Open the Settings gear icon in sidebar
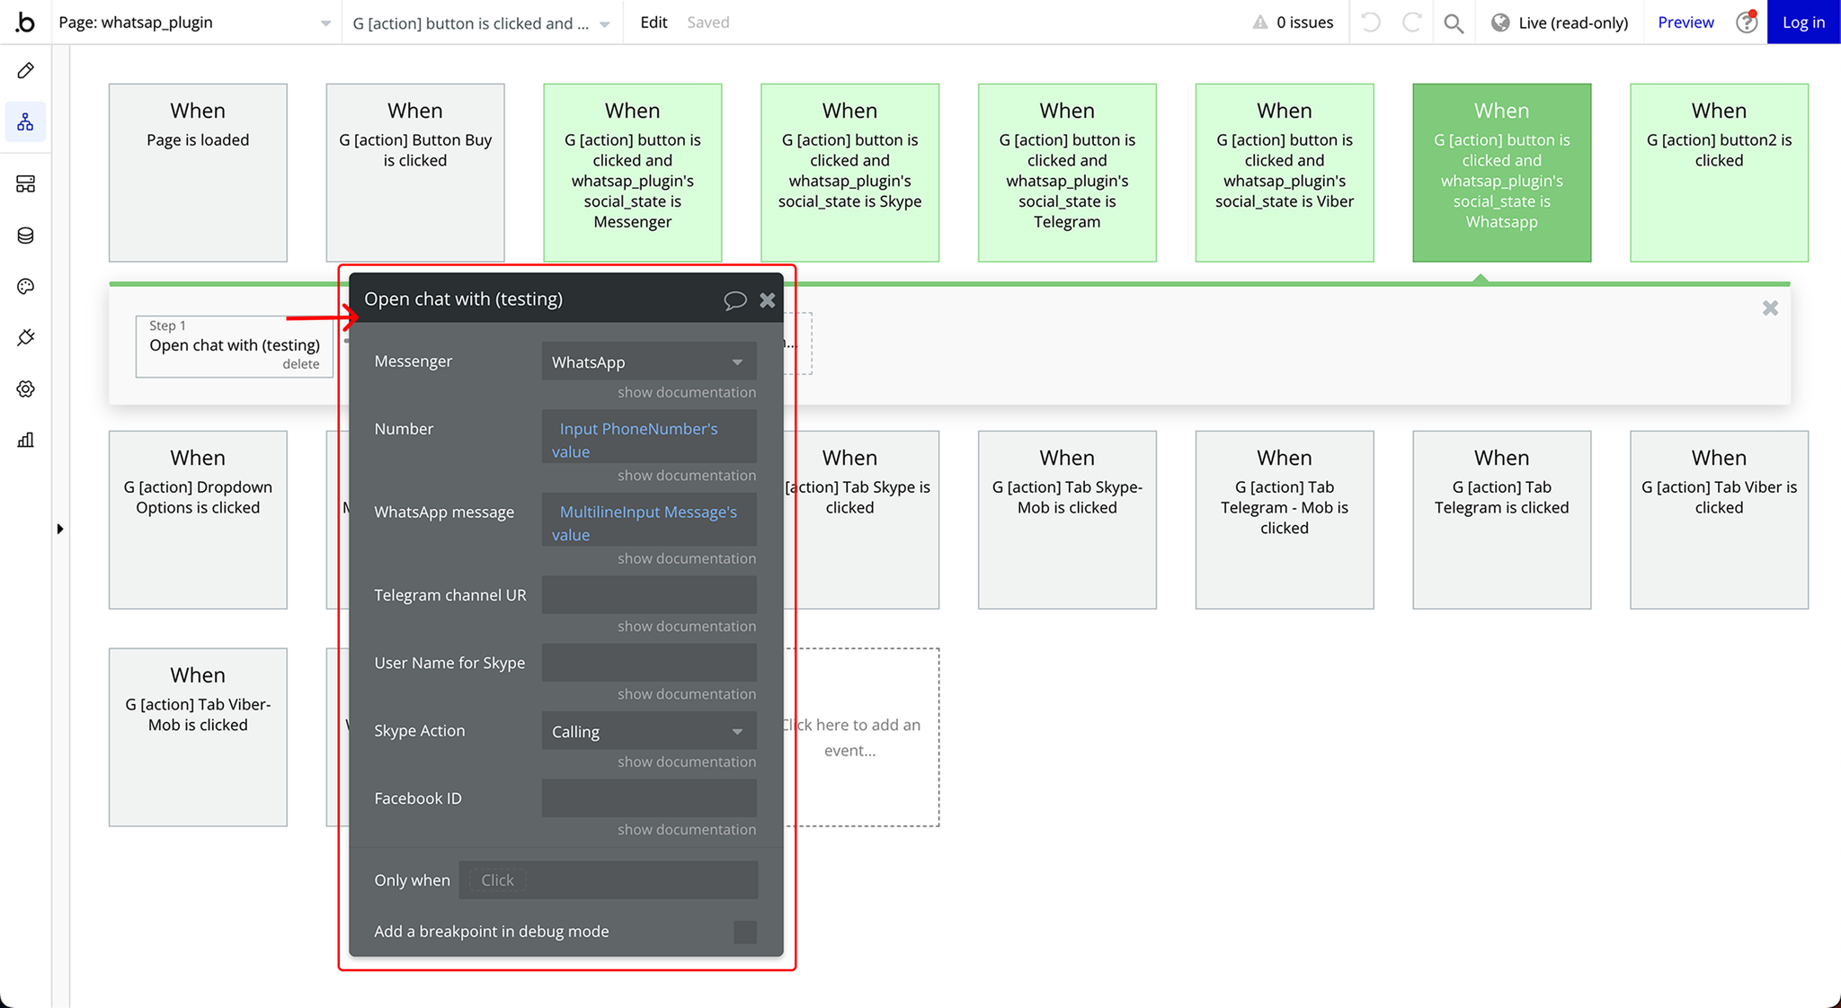The image size is (1841, 1008). tap(25, 388)
